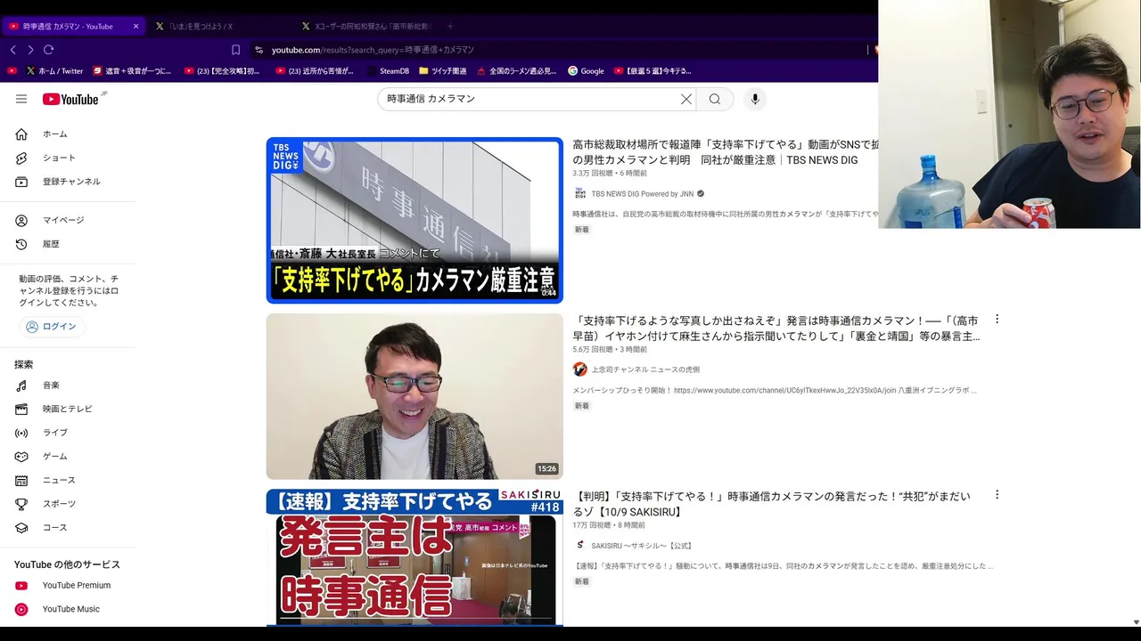Play SAKISIRU #418 video thumbnail
The width and height of the screenshot is (1141, 641).
coord(415,557)
